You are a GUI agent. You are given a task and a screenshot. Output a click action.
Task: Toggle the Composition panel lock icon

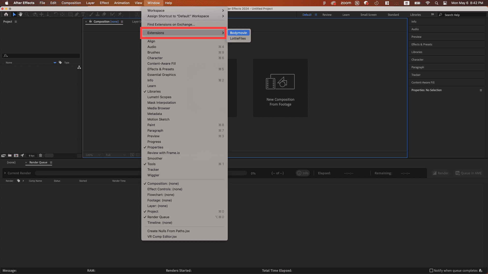[90, 22]
